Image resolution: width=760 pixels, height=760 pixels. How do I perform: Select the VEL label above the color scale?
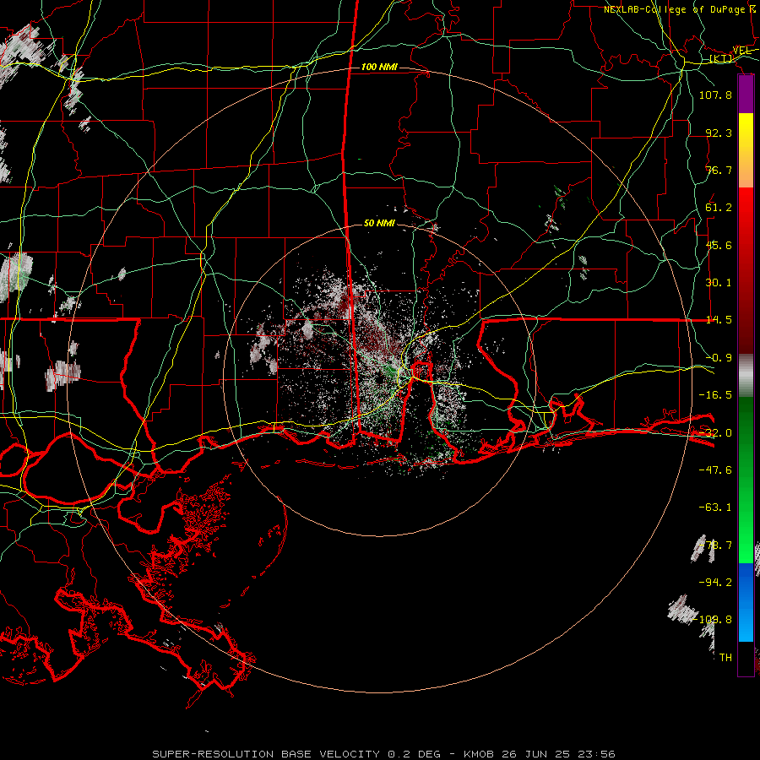click(742, 50)
